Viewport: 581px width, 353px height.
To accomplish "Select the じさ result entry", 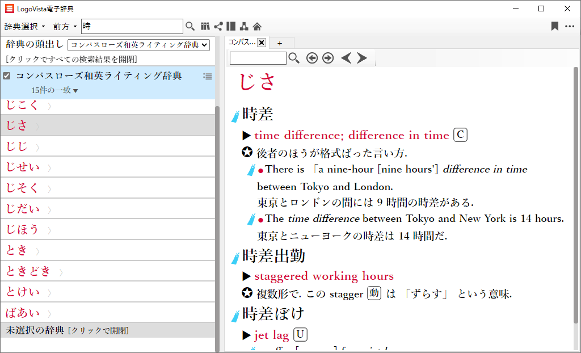I will coord(107,125).
